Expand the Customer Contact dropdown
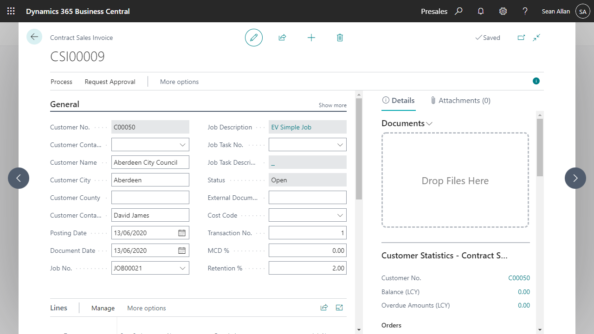The width and height of the screenshot is (594, 334). point(182,145)
